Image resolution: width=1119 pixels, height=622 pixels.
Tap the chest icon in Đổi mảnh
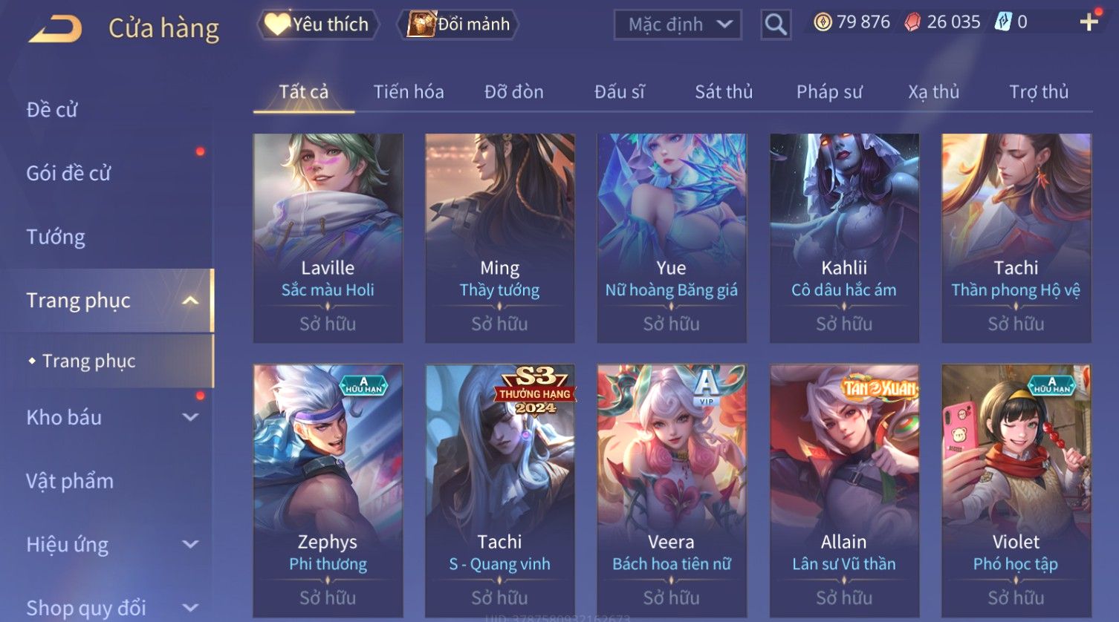click(x=421, y=24)
